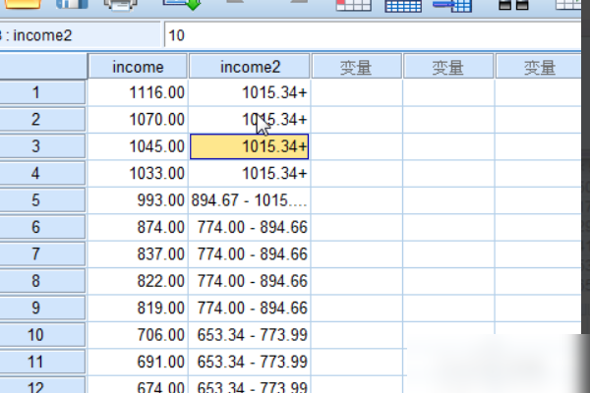The image size is (590, 393).
Task: Select the income2 column header
Action: coord(249,67)
